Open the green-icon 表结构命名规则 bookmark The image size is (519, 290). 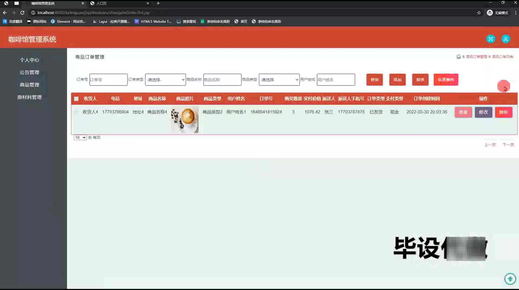point(215,21)
